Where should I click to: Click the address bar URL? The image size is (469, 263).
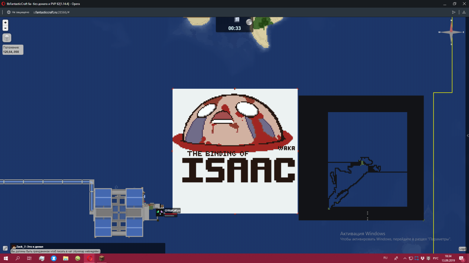51,12
